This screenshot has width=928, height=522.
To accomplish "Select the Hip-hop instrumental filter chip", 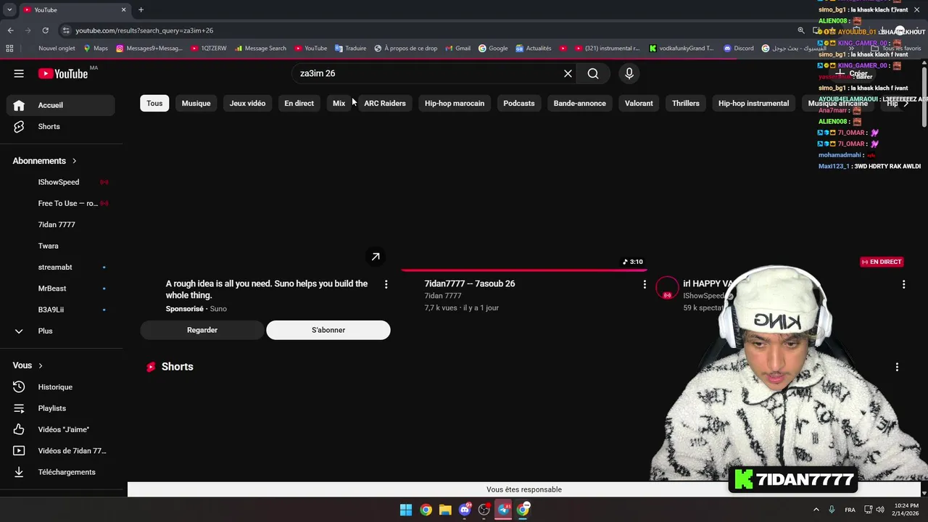I will 753,103.
